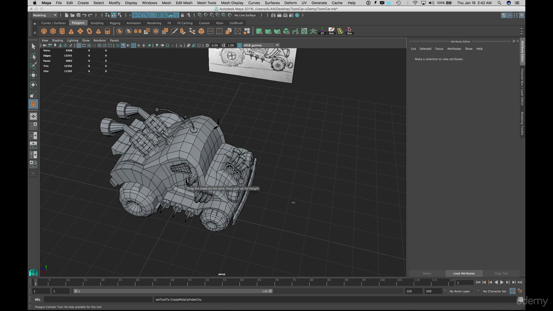Image resolution: width=553 pixels, height=311 pixels.
Task: Switch to the GoZBrush shelf tab
Action: (236, 23)
